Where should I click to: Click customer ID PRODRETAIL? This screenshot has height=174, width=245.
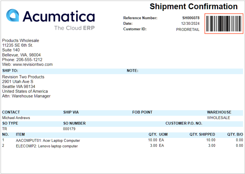pos(188,30)
